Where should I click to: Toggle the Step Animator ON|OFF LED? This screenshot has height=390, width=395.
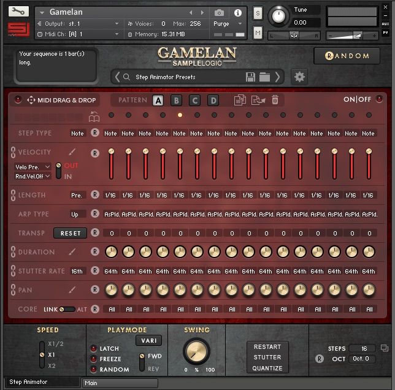pos(379,99)
